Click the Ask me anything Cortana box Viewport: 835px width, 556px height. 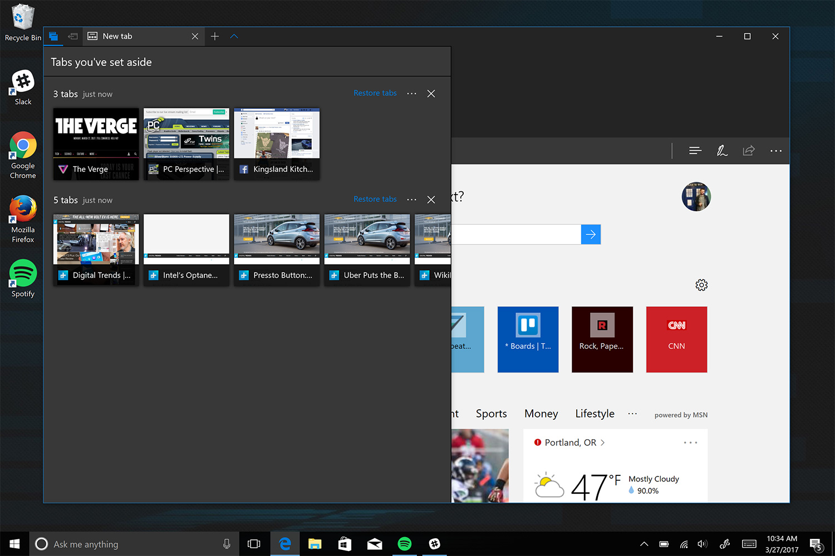click(134, 544)
